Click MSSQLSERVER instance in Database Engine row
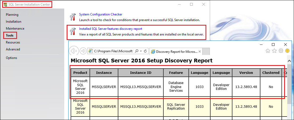The width and height of the screenshot is (294, 120). (x=104, y=87)
